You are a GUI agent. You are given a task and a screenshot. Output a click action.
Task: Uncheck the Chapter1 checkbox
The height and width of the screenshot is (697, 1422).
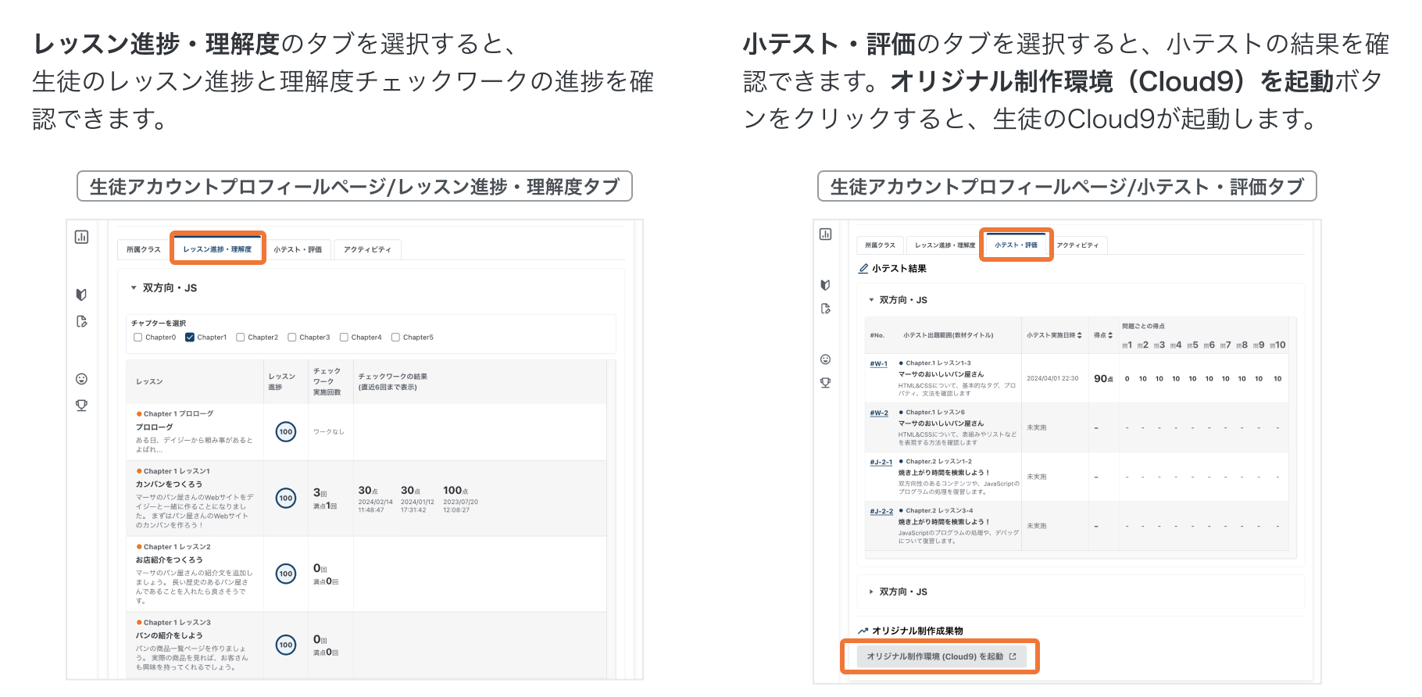(x=190, y=338)
